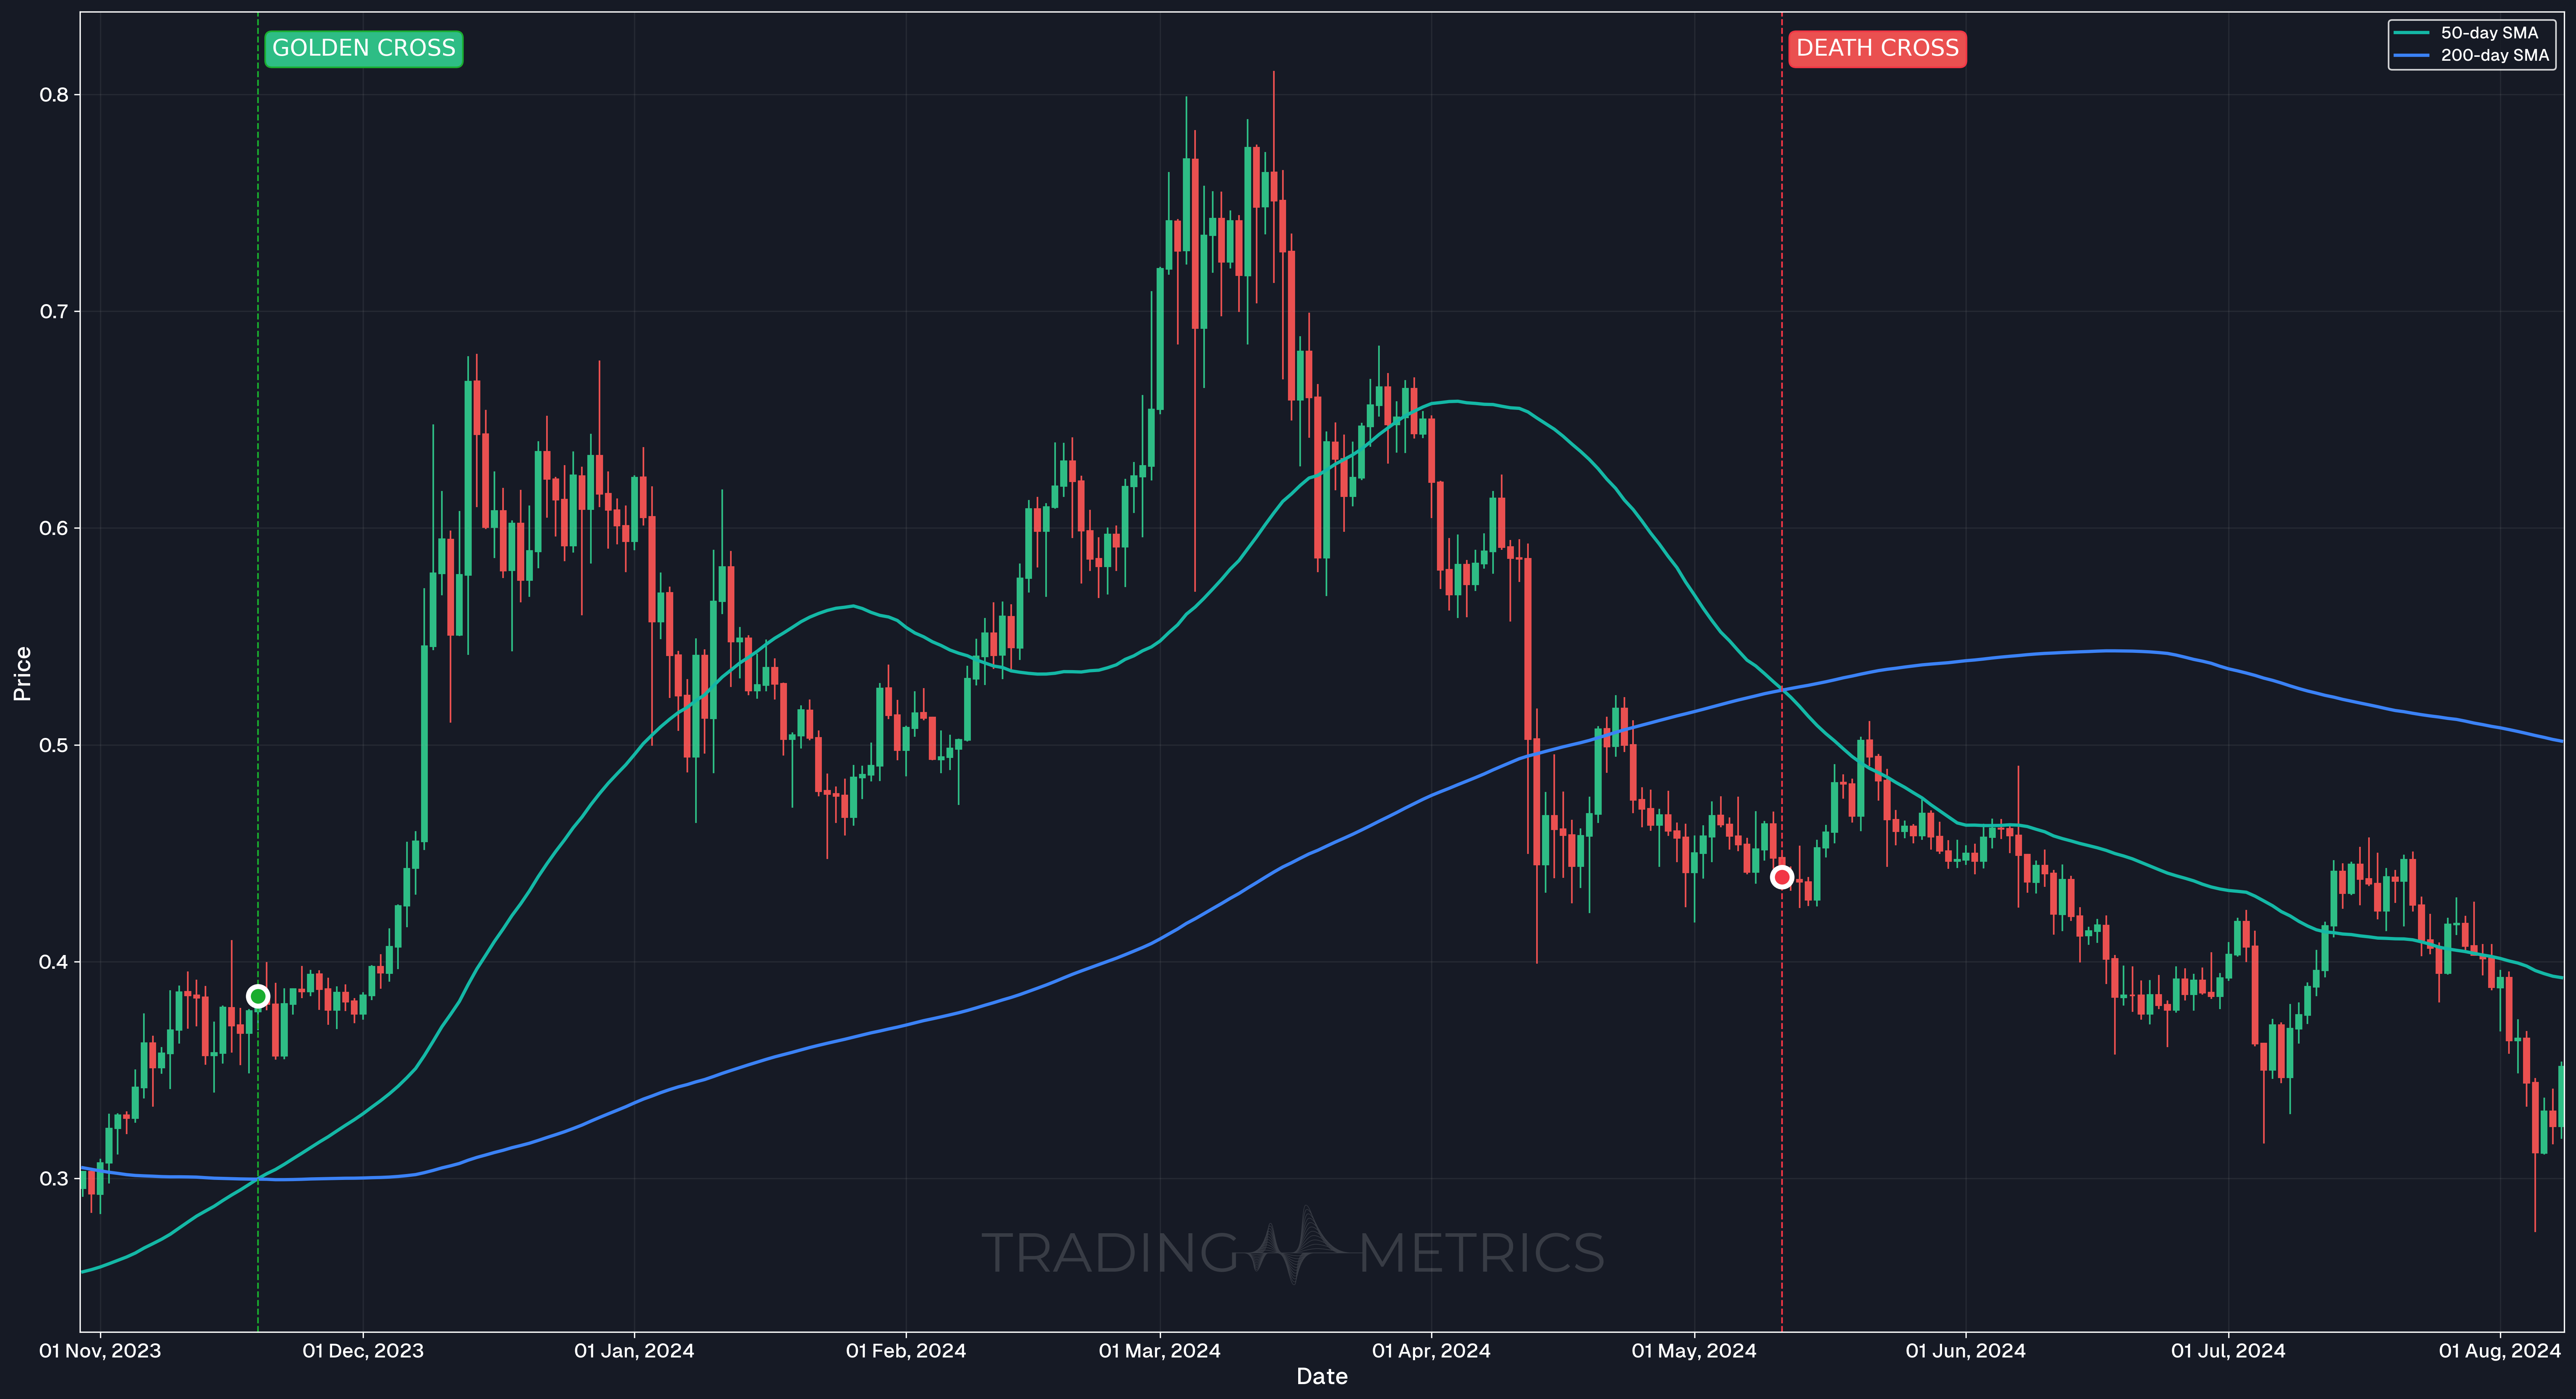Click the 01 May, 2024 date label
The width and height of the screenshot is (2576, 1399).
tap(1694, 1351)
